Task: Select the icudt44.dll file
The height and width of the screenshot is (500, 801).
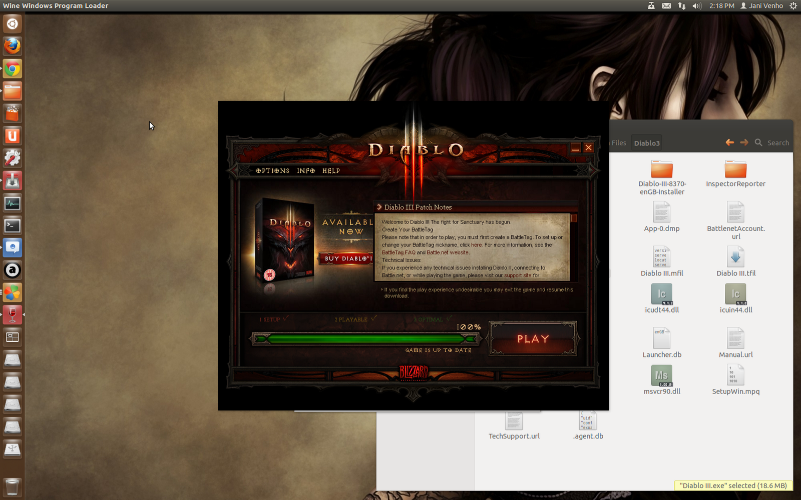Action: click(662, 298)
